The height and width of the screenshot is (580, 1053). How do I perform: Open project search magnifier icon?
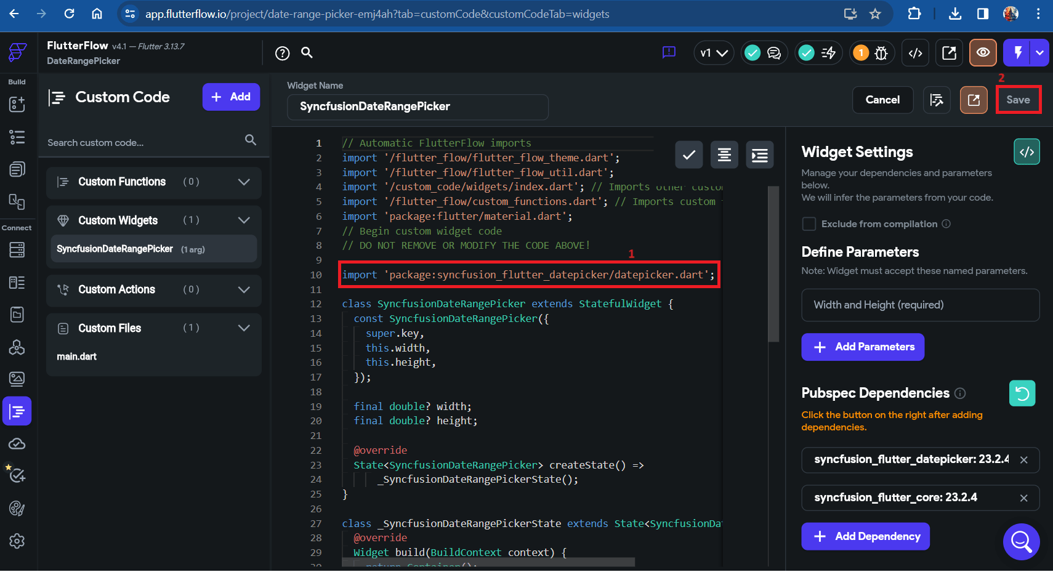307,53
